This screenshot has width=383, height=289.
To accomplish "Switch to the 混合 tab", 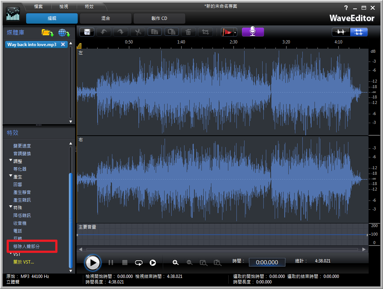I will click(x=105, y=18).
